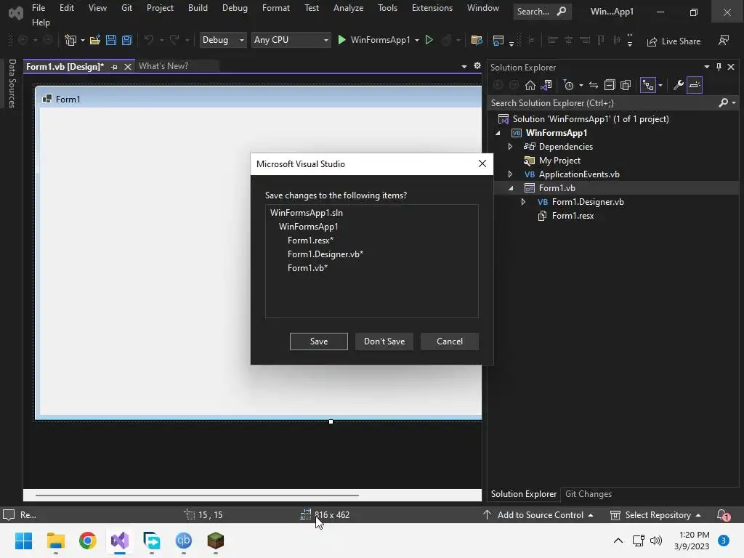The width and height of the screenshot is (744, 558).
Task: Select Form1.resx in Solution Explorer
Action: pos(573,216)
